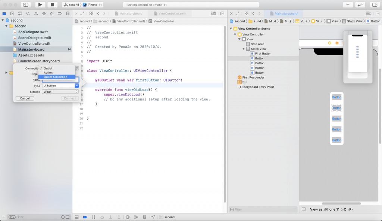Open the Issue navigator warning icon
Viewport: 382px width, 221px height.
tap(36, 13)
